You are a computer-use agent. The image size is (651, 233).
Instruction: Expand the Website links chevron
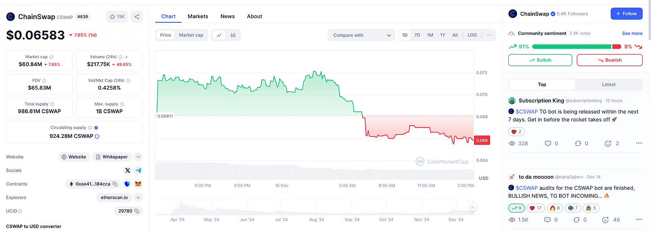pyautogui.click(x=138, y=157)
